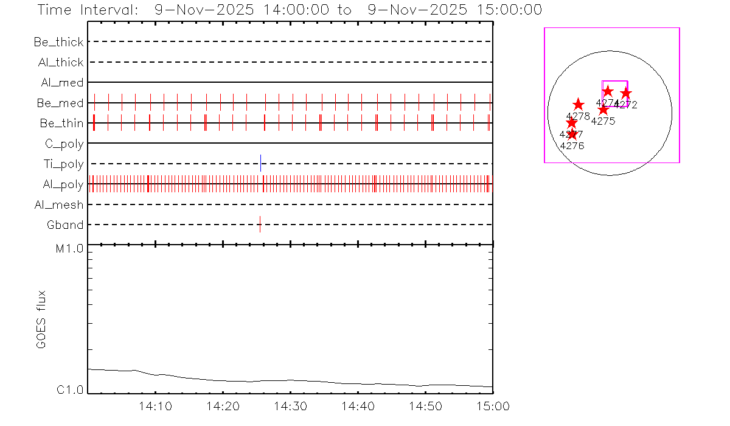Select the star for active region 4278

pos(578,105)
